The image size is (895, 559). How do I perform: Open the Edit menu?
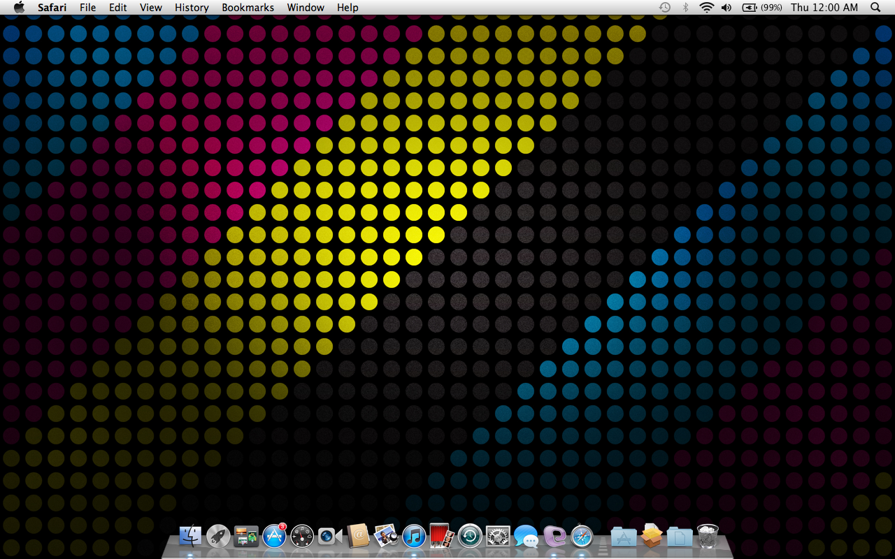(x=118, y=8)
